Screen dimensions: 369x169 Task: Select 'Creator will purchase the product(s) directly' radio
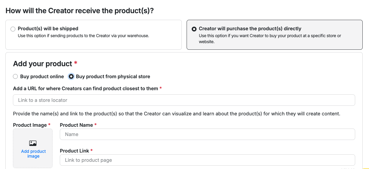(x=194, y=29)
